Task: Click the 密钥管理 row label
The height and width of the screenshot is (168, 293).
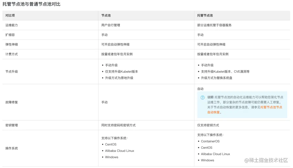Action: tap(12, 125)
